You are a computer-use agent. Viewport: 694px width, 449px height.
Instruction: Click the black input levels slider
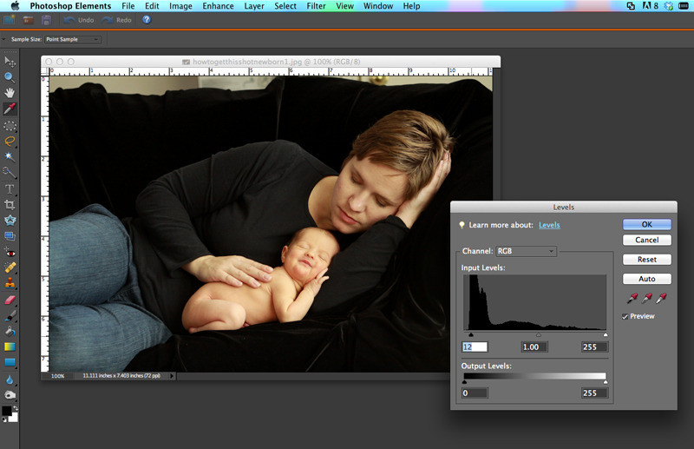(x=471, y=334)
